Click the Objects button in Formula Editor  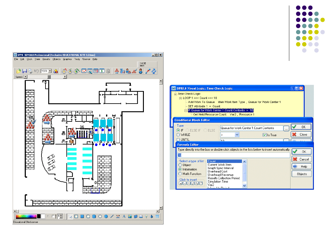point(302,174)
